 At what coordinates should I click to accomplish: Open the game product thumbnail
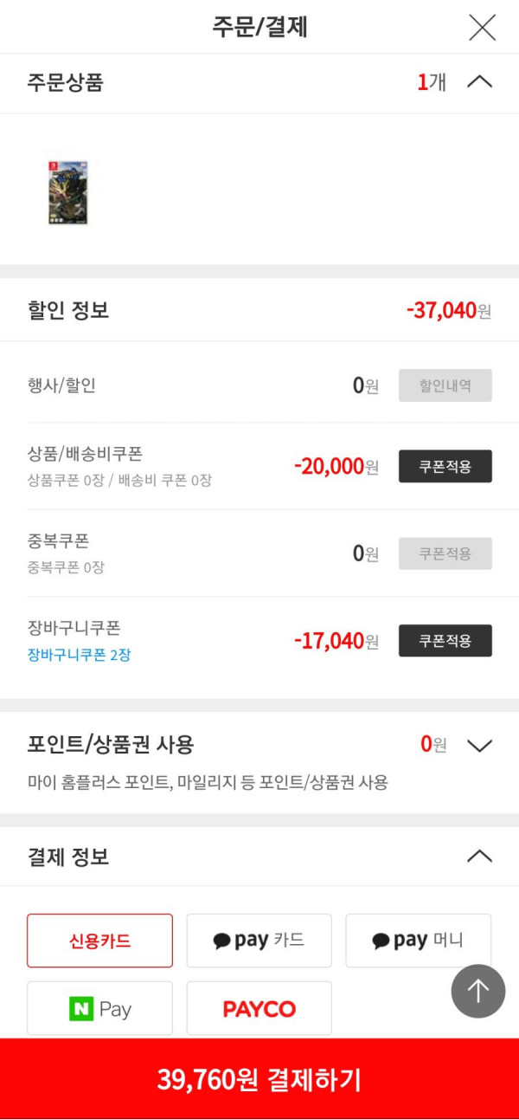click(68, 191)
